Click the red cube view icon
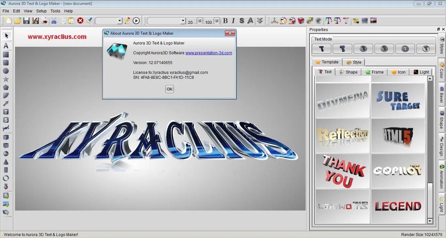The image size is (446, 238). (x=301, y=21)
